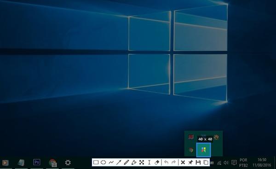Select the rectangle drawing tool
Viewport: 276px width, 169px height.
[96, 162]
